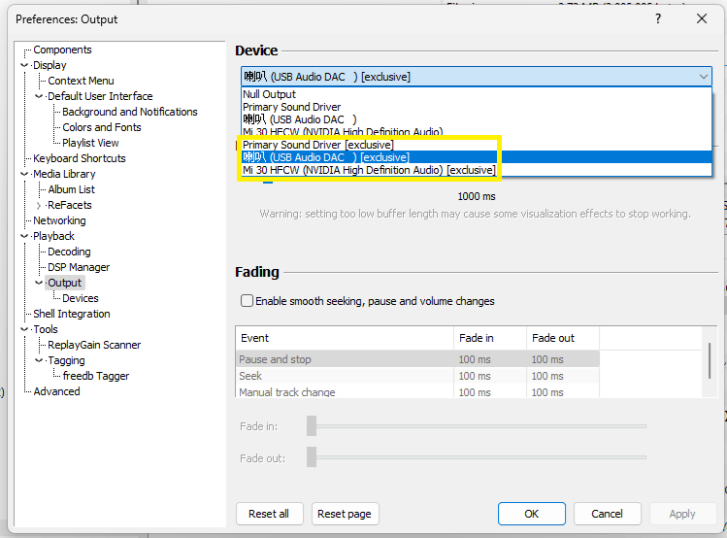Close the Preferences dialog window
This screenshot has height=538, width=727.
click(702, 18)
